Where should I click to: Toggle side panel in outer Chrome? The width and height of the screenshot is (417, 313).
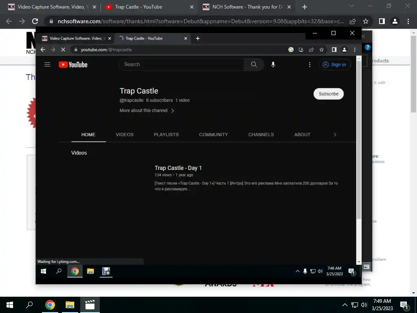click(382, 21)
